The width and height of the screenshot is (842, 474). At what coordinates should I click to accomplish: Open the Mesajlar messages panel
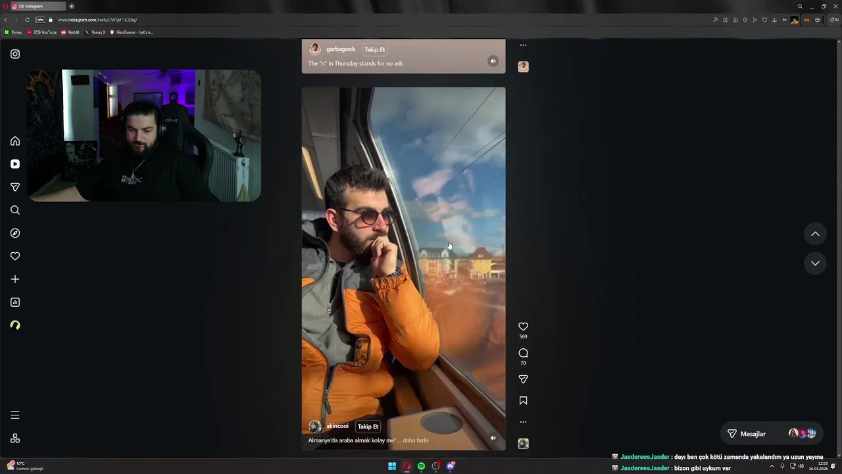(772, 434)
